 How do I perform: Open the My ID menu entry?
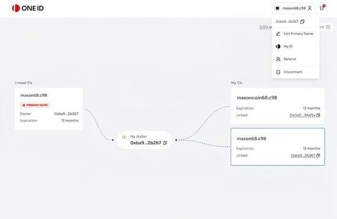pyautogui.click(x=296, y=46)
